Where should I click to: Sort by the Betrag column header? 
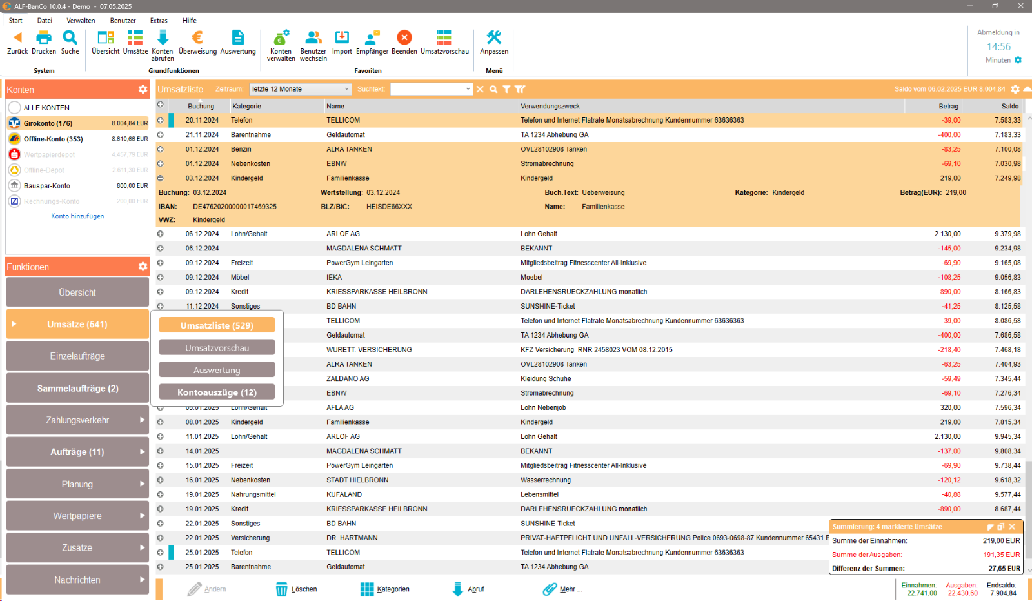coord(933,106)
